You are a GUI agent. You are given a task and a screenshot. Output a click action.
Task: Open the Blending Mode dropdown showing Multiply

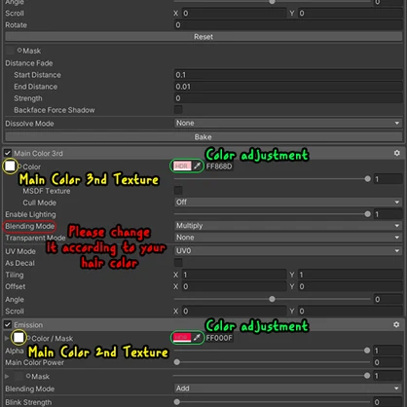(288, 226)
